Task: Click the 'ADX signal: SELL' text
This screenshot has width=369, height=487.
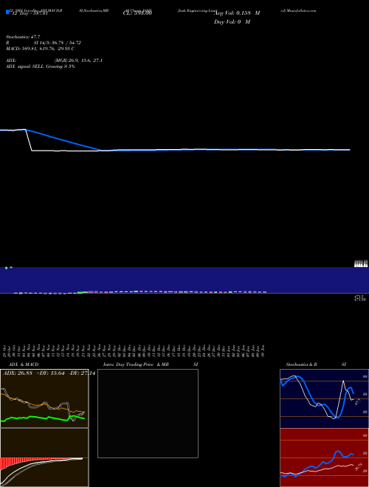Action: tap(25, 66)
